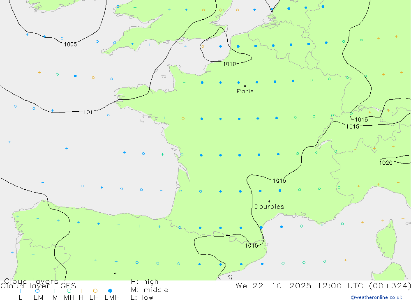Click the forecast date text We 22-10-2025
Viewport: 411px width, 301px height.
pyautogui.click(x=273, y=285)
